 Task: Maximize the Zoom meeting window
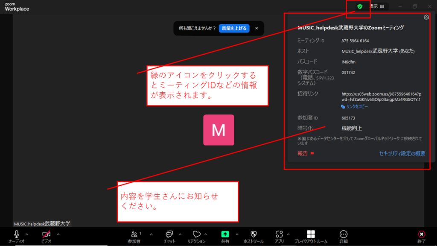click(x=415, y=6)
